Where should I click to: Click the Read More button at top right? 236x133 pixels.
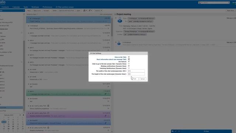tap(230, 11)
